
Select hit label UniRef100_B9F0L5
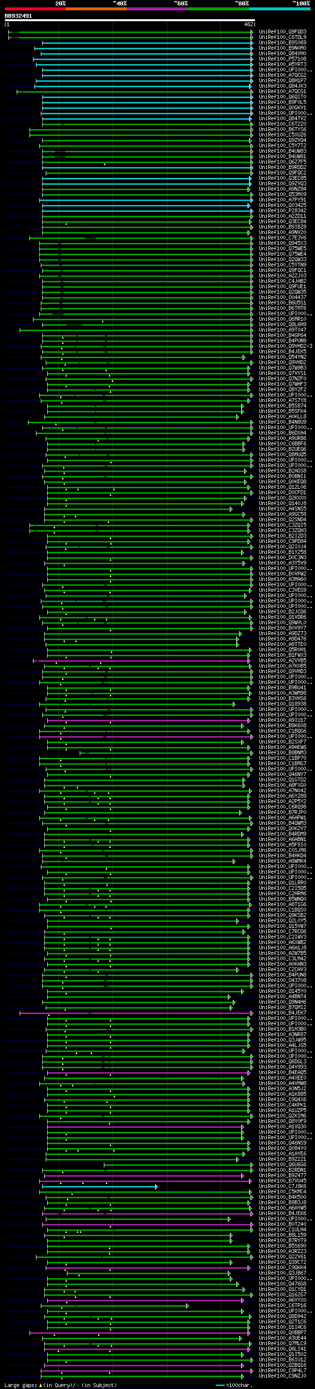pyautogui.click(x=283, y=102)
